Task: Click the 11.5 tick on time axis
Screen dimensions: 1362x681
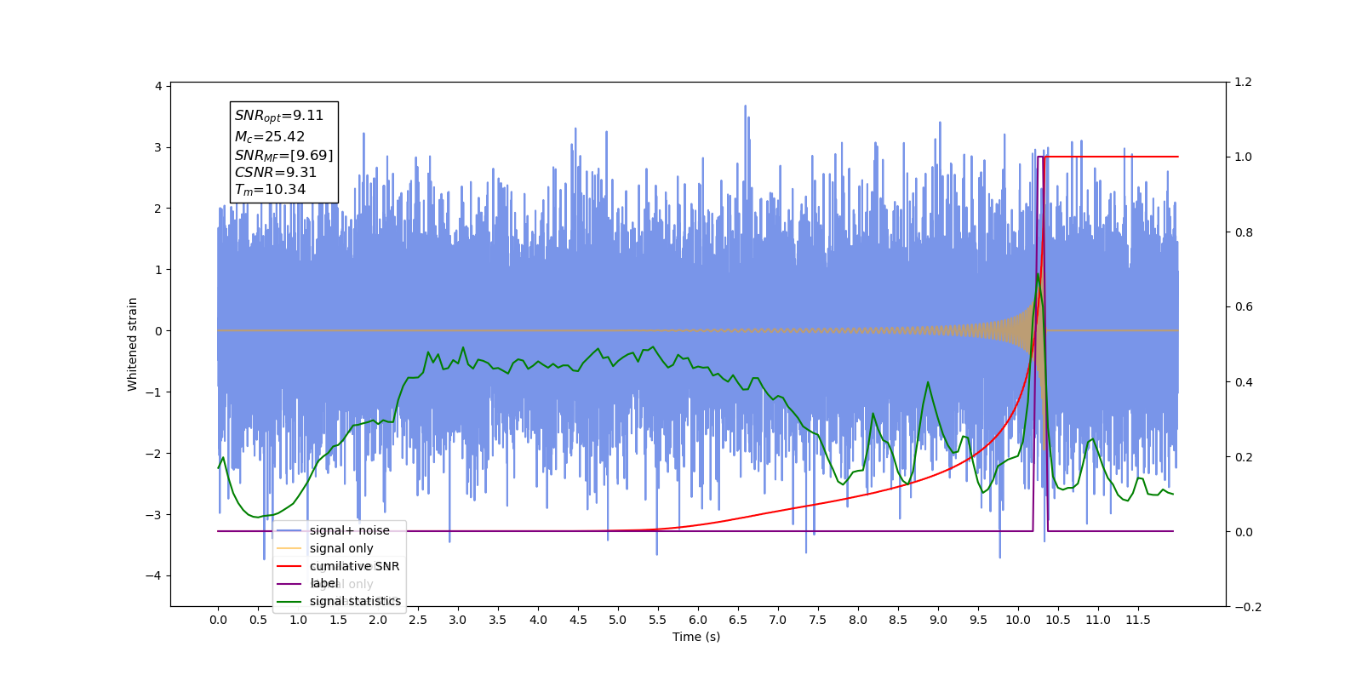Action: (x=1138, y=620)
